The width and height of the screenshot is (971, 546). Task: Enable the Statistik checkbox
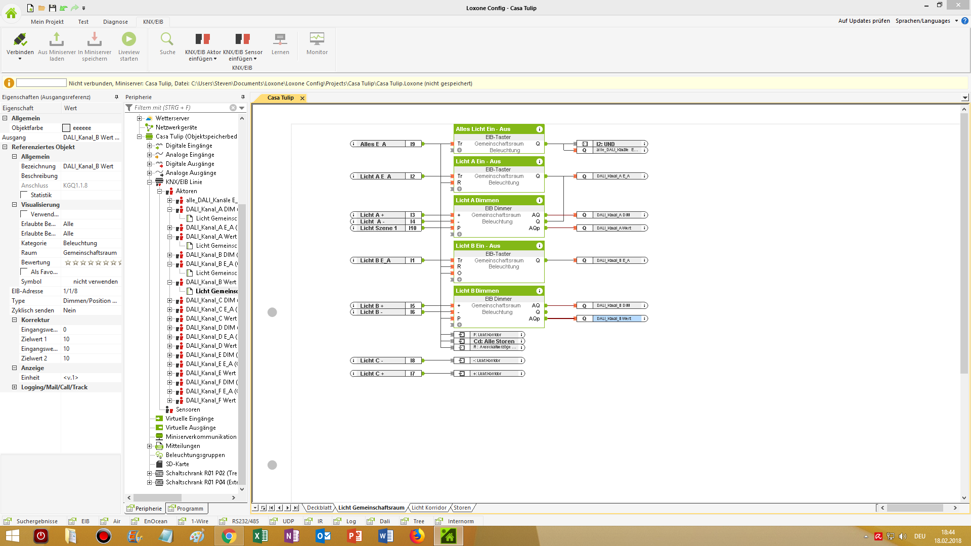tap(24, 195)
